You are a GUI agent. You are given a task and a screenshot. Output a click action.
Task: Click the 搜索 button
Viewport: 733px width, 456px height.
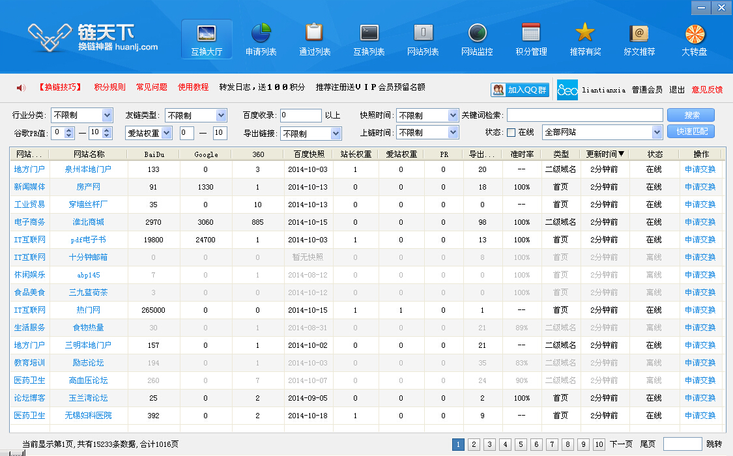(691, 115)
